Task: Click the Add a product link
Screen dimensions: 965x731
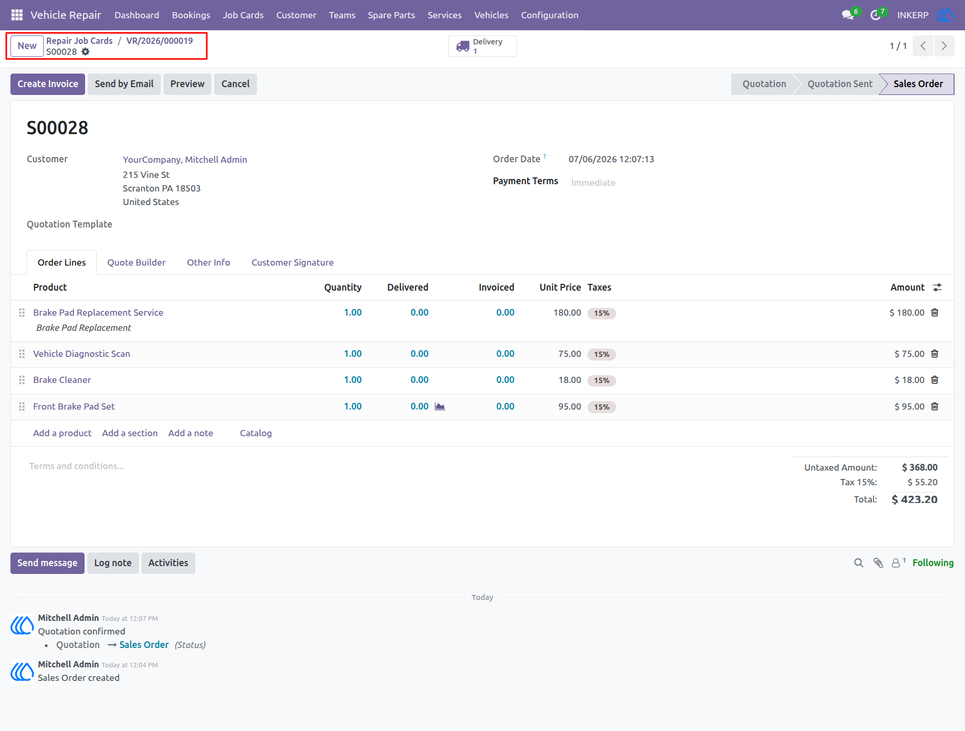Action: tap(62, 433)
